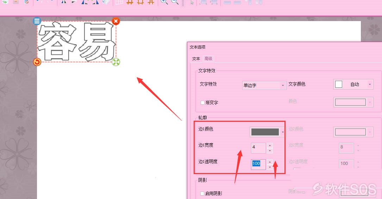382x199 pixels.
Task: Expand the 边1颜色 dropdown arrow
Action: point(283,132)
